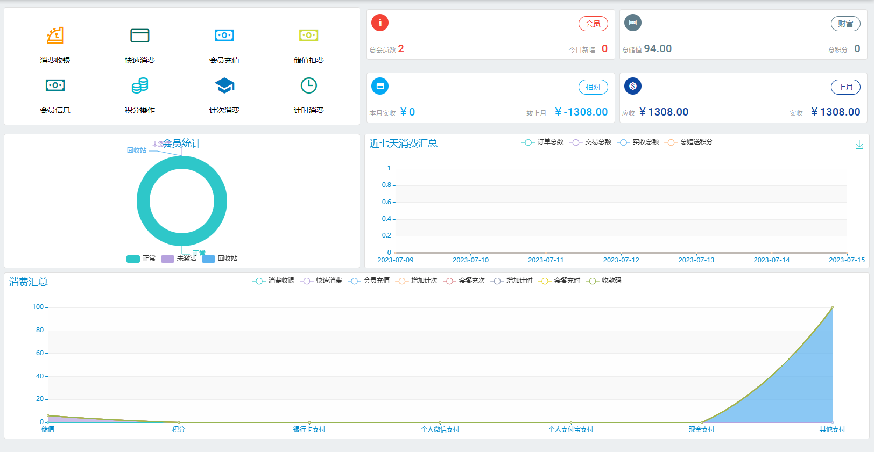This screenshot has width=874, height=452.
Task: Click the 应收 value ￥1308.00
Action: [664, 112]
